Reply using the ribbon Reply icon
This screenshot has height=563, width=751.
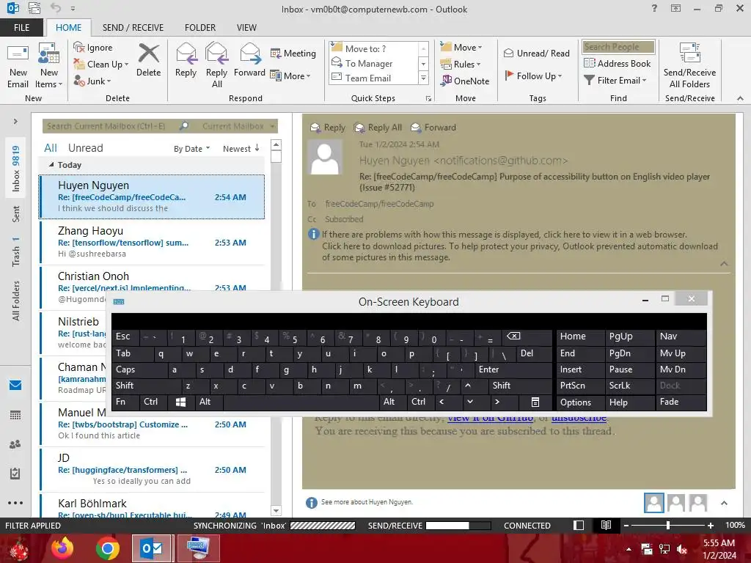tap(186, 60)
